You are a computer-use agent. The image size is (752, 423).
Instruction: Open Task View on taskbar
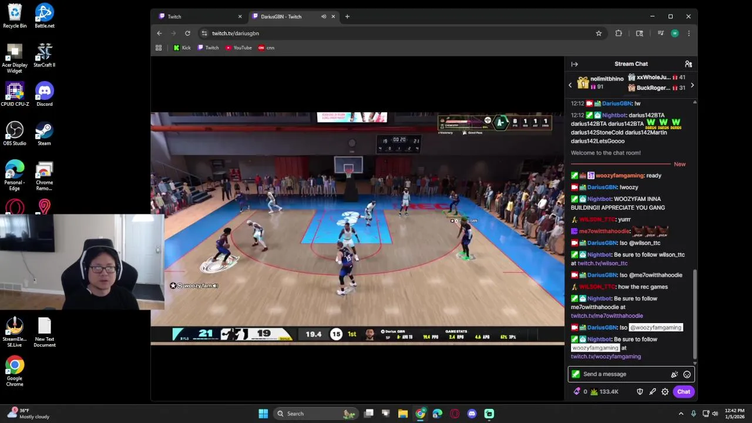pyautogui.click(x=369, y=414)
